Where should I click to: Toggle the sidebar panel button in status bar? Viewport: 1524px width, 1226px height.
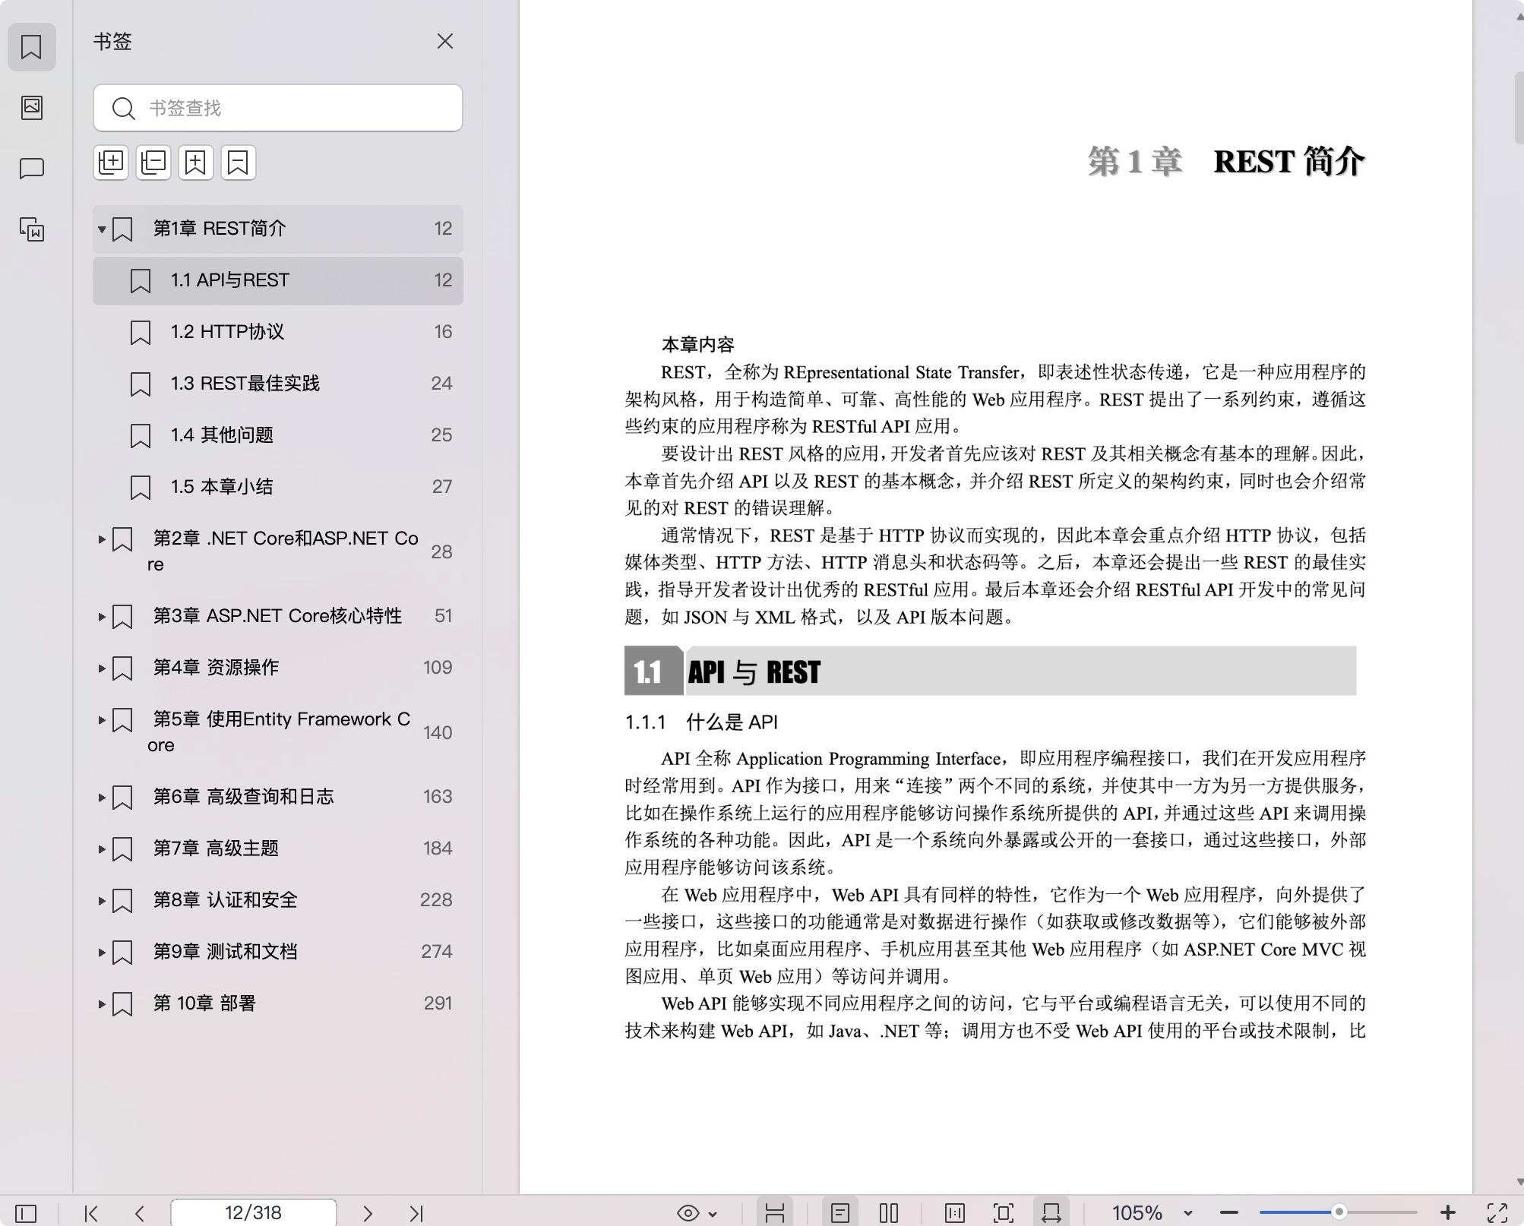click(x=26, y=1213)
